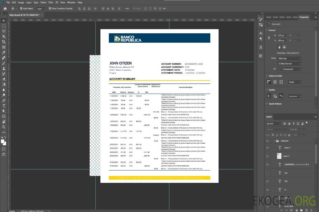Image resolution: width=319 pixels, height=212 pixels.
Task: Filter layers by pixel layers icon
Action: point(285,124)
